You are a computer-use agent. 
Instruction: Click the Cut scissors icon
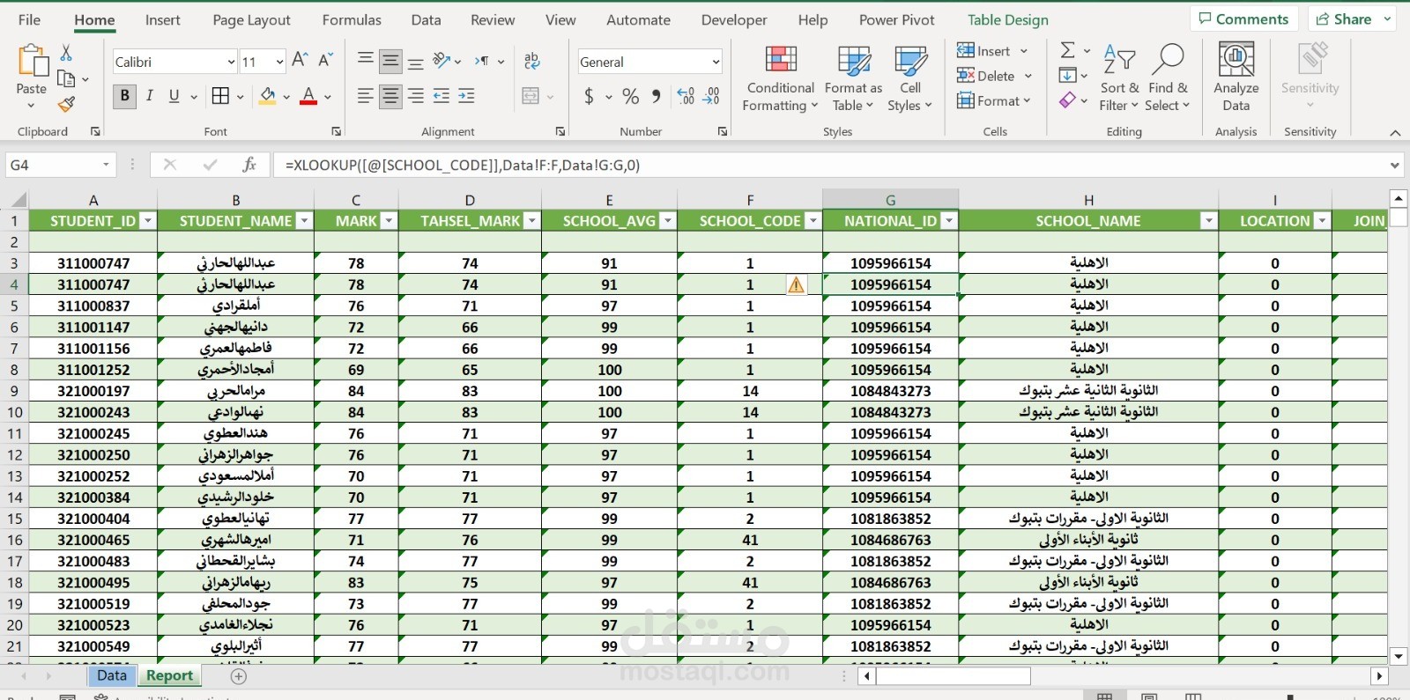[x=66, y=53]
